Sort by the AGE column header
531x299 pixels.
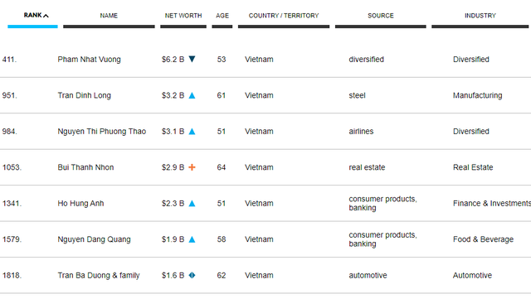coord(222,16)
